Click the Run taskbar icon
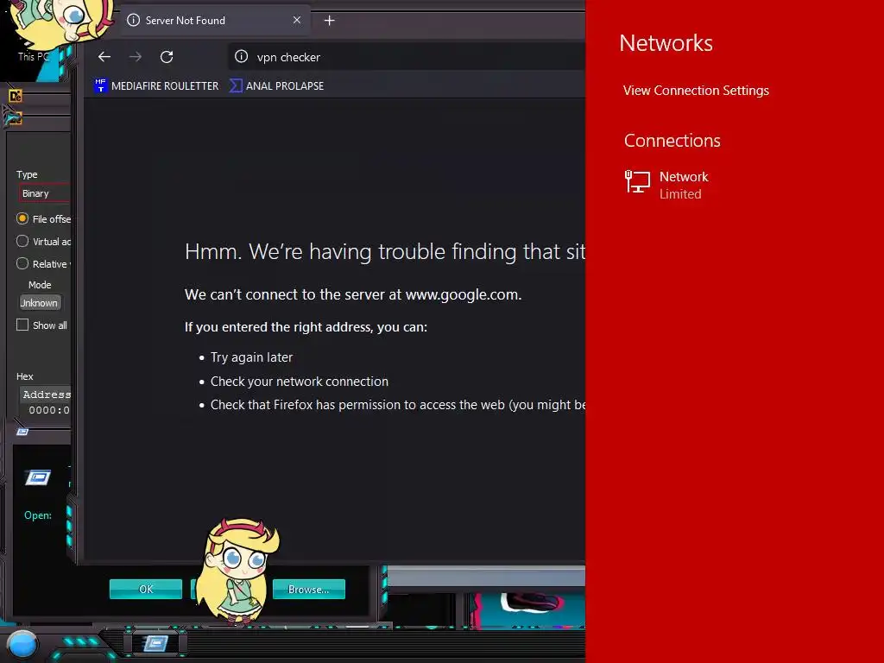This screenshot has height=663, width=884. point(155,643)
